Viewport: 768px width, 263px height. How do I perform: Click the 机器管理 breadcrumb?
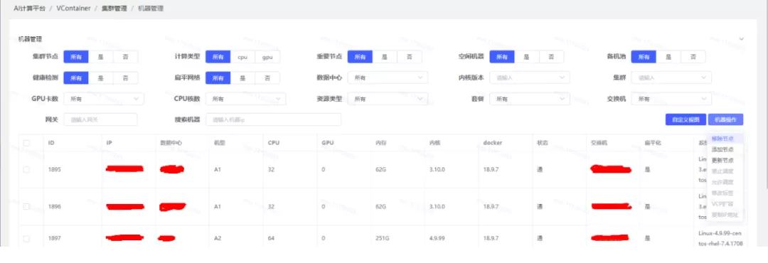(151, 9)
